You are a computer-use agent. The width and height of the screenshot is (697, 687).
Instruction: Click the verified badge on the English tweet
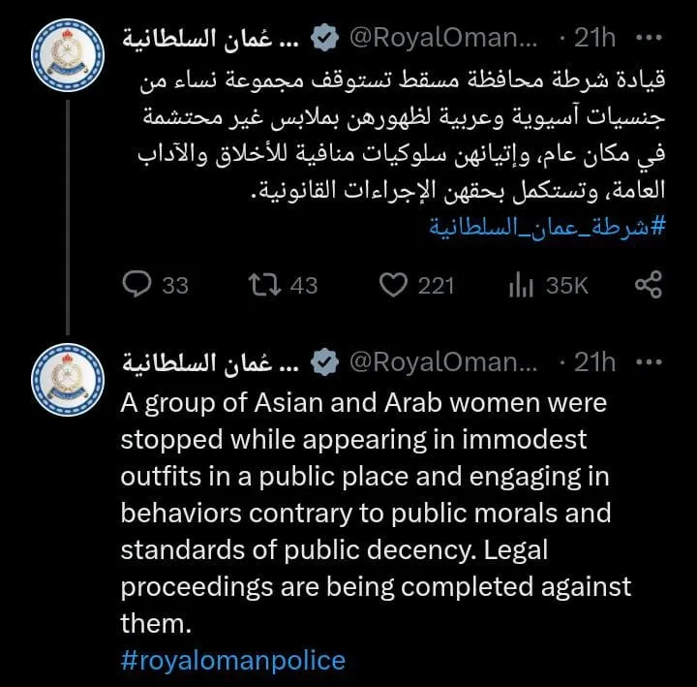(x=323, y=362)
